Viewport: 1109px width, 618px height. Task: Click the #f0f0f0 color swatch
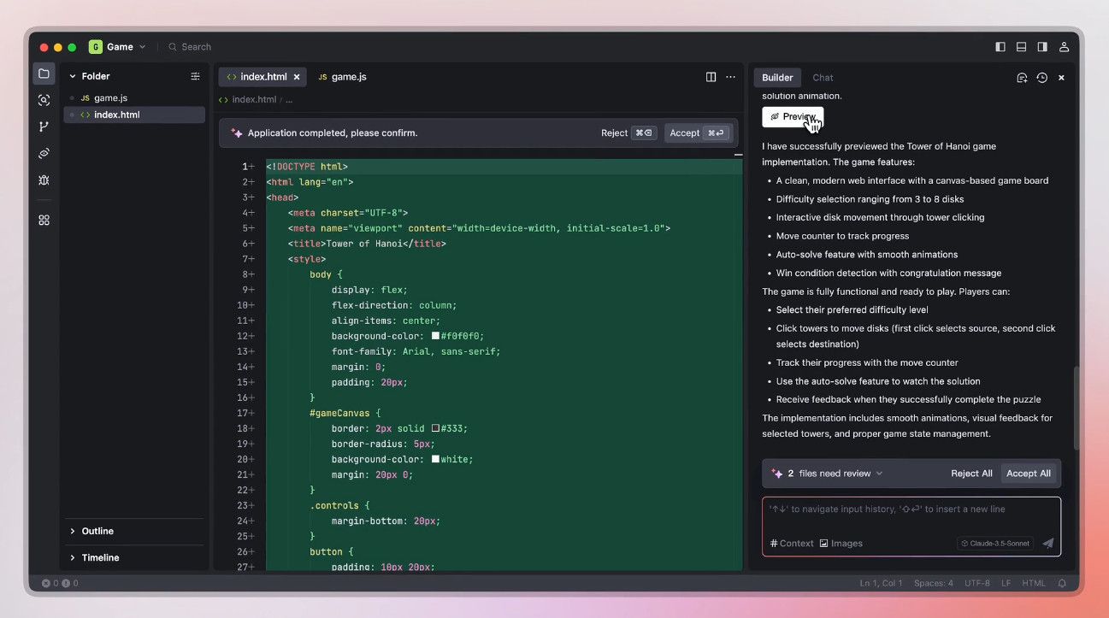tap(435, 336)
